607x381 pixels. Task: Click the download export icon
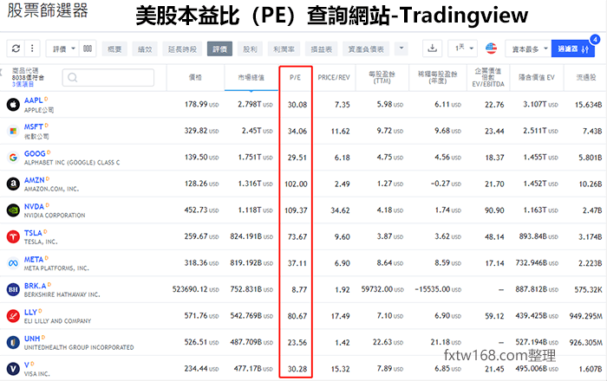(x=433, y=48)
